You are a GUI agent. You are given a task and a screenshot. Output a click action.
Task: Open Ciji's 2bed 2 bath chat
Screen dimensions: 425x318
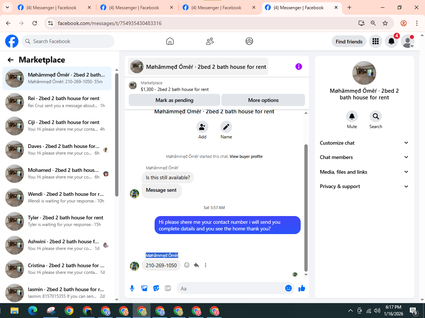click(x=57, y=126)
